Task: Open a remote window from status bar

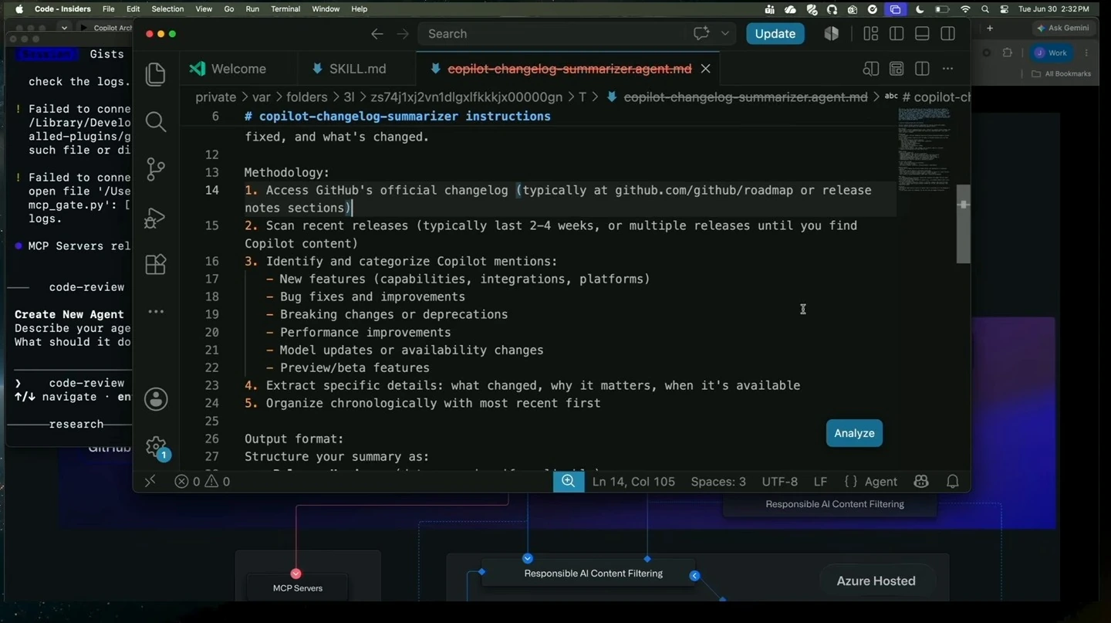Action: (150, 481)
